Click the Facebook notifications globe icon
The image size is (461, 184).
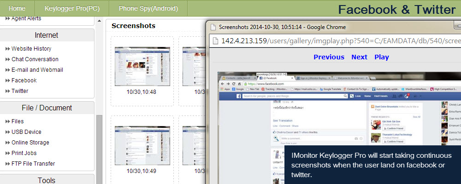pos(408,96)
